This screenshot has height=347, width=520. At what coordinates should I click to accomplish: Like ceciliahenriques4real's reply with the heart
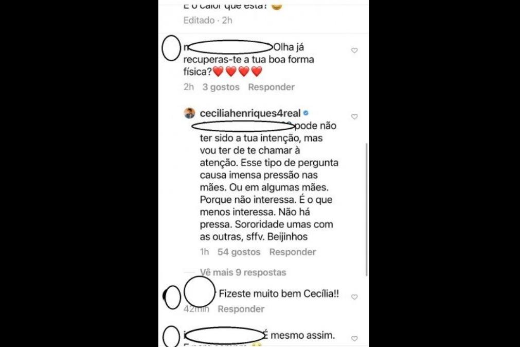click(354, 116)
